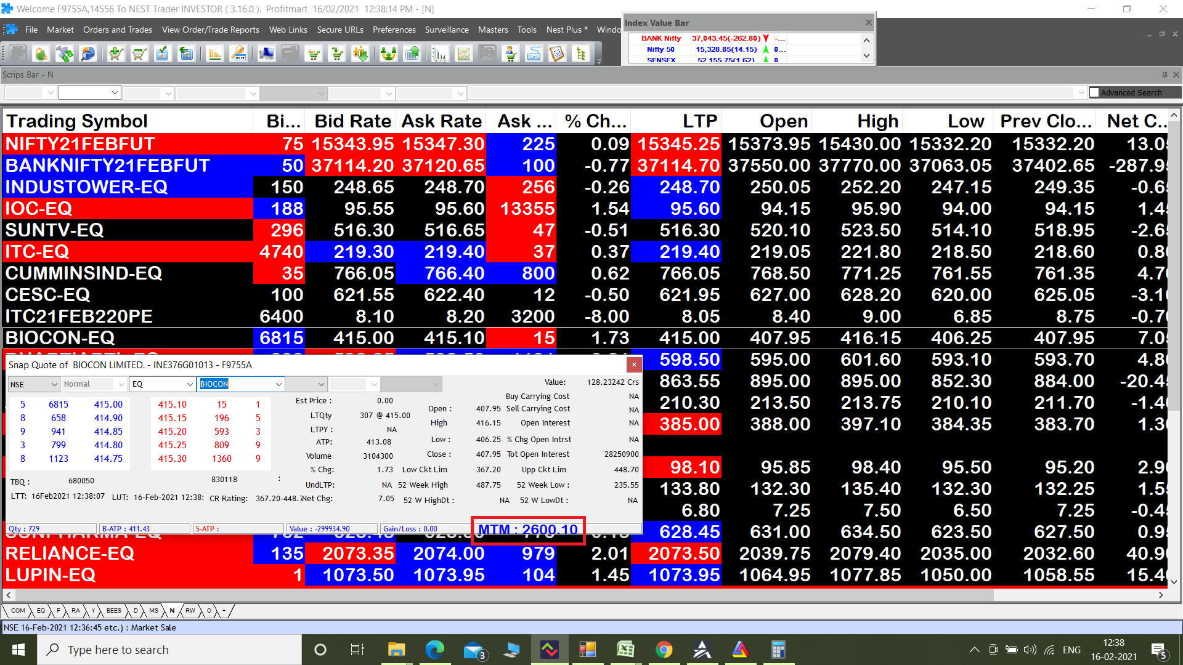This screenshot has width=1183, height=665.
Task: Click the key password toolbar icon
Action: point(238,54)
